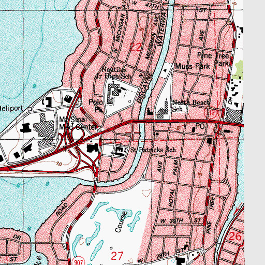Click the heliport circle symbol
The image size is (265, 265).
pyautogui.click(x=30, y=109)
